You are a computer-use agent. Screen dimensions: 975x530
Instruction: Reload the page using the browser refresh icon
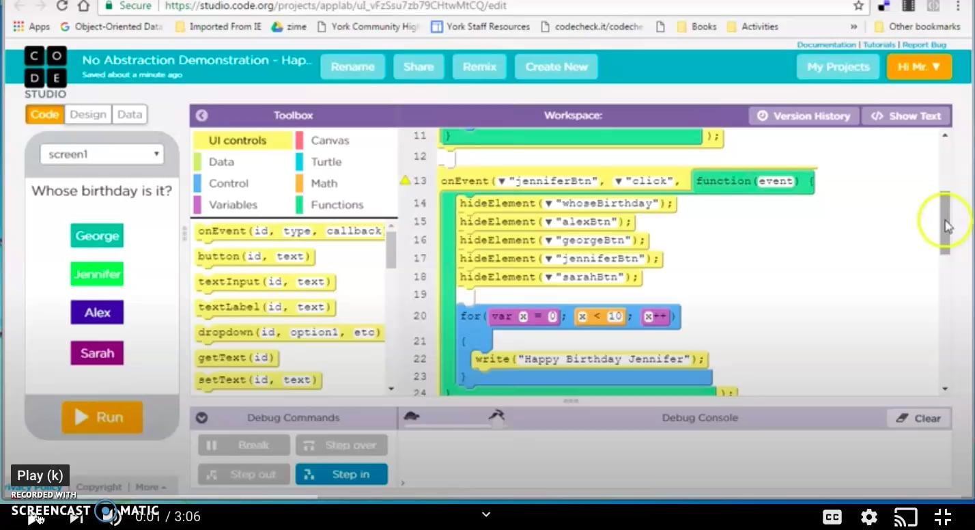click(x=62, y=5)
